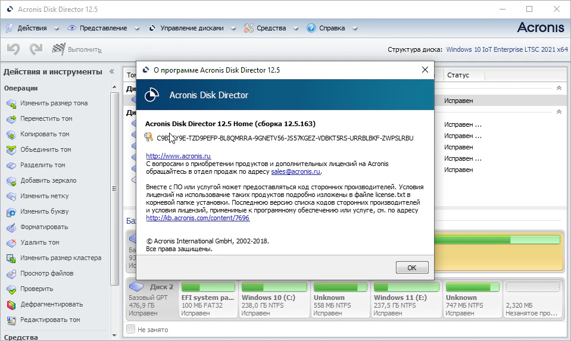Open the www.acronis.ru link

pos(170,156)
